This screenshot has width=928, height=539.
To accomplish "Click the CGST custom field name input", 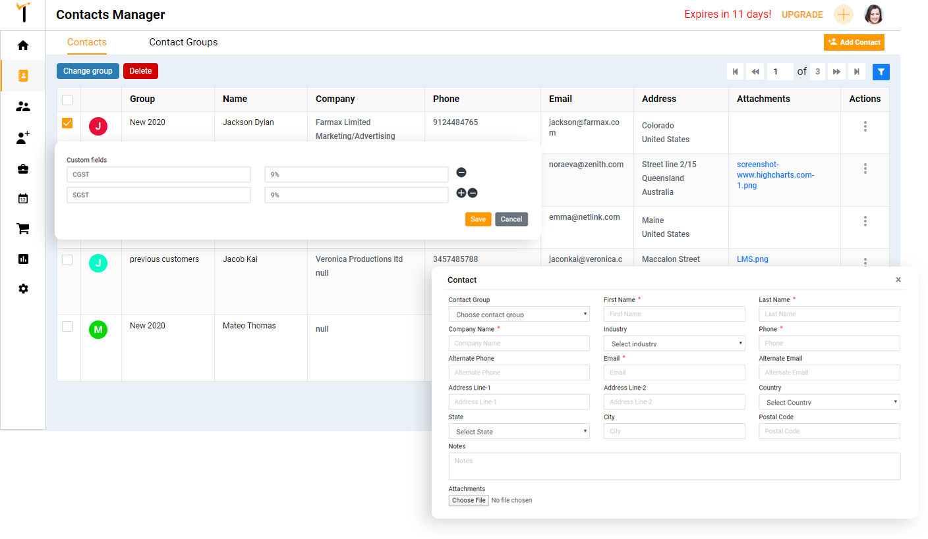I will pos(159,174).
